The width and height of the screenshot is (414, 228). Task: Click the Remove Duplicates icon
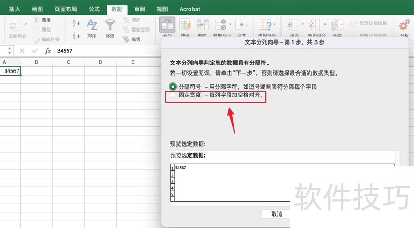pyautogui.click(x=202, y=24)
